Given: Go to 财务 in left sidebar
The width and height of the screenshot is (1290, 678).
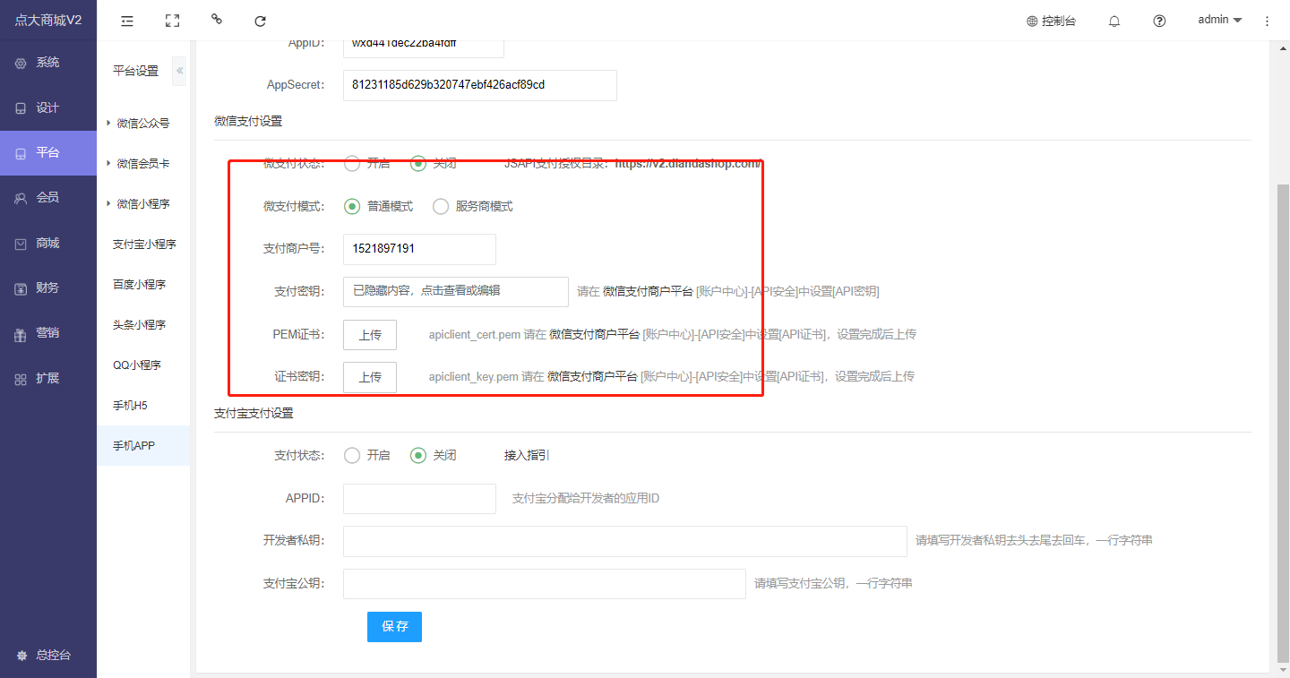Looking at the screenshot, I should (x=47, y=288).
